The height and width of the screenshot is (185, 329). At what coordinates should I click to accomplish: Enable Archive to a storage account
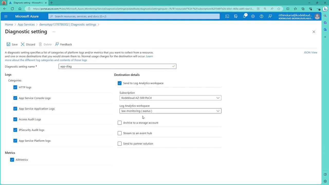coord(120,123)
